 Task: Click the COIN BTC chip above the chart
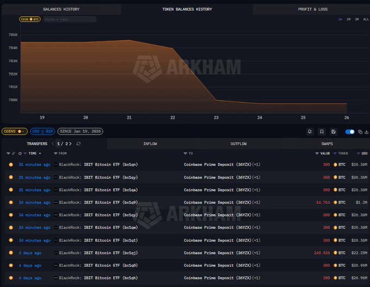(30, 20)
